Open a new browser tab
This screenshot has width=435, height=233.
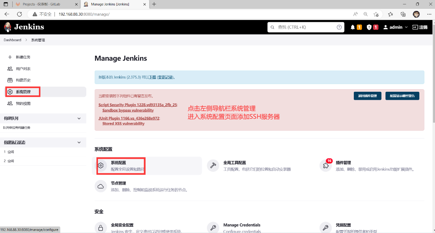point(154,4)
